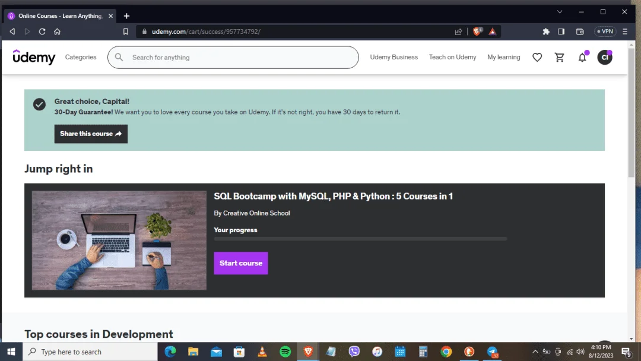Click the Search for anything field
Image resolution: width=641 pixels, height=361 pixels.
(x=233, y=57)
